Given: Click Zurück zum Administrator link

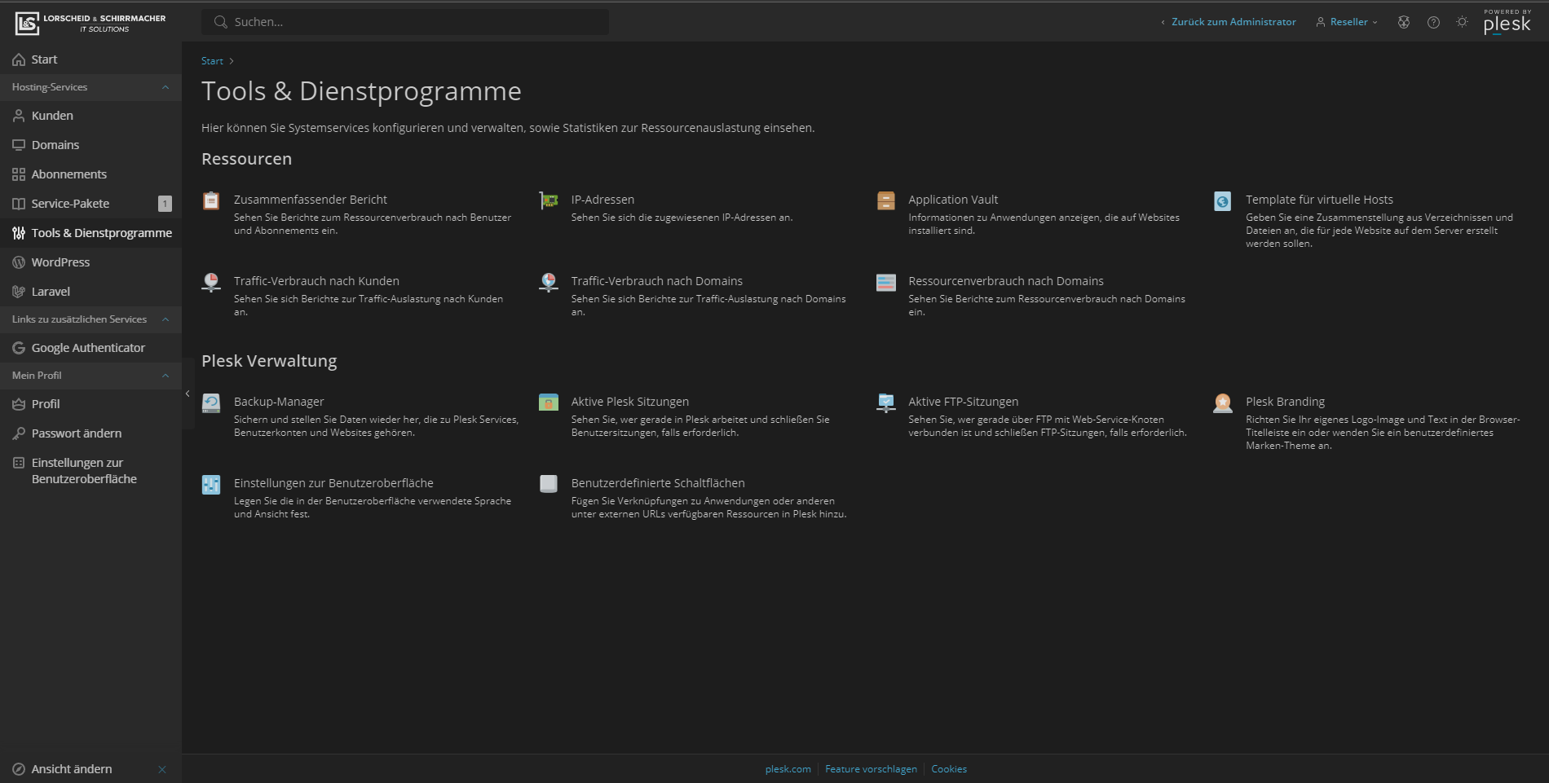Looking at the screenshot, I should tap(1233, 22).
